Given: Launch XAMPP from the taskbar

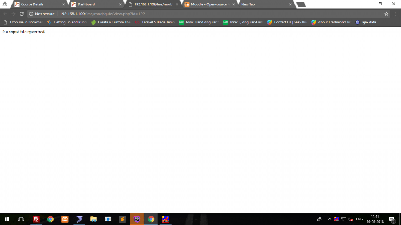Looking at the screenshot, I should (65, 219).
